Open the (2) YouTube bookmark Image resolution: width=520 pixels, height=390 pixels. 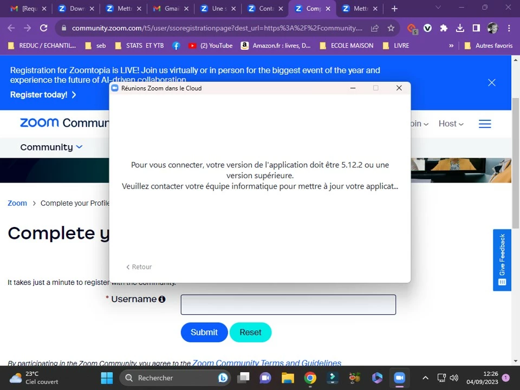[210, 45]
